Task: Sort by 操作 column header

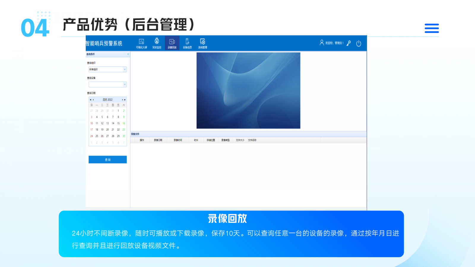Action: (142, 140)
